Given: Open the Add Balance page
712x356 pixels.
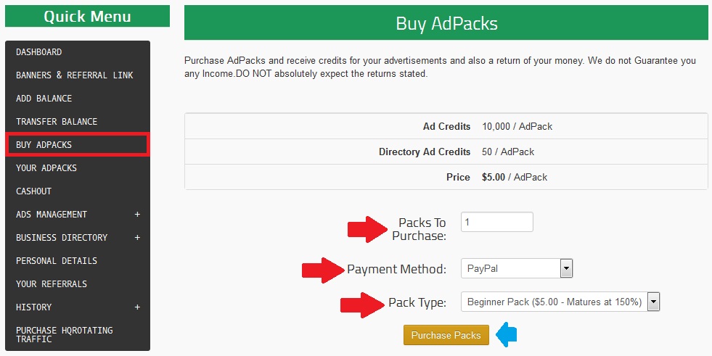Looking at the screenshot, I should (x=44, y=99).
